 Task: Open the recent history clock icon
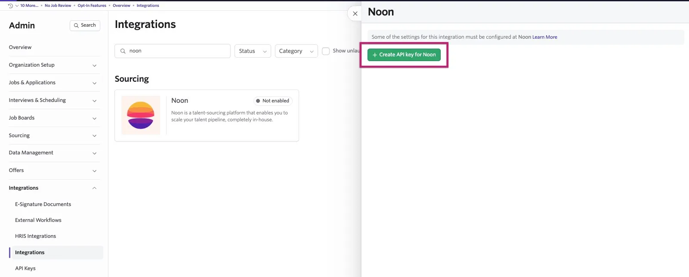tap(10, 6)
